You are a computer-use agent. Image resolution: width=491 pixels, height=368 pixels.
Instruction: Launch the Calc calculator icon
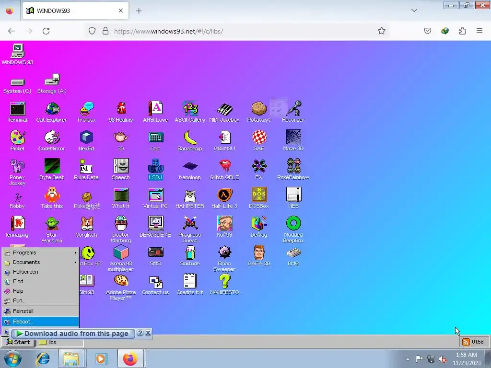click(155, 140)
